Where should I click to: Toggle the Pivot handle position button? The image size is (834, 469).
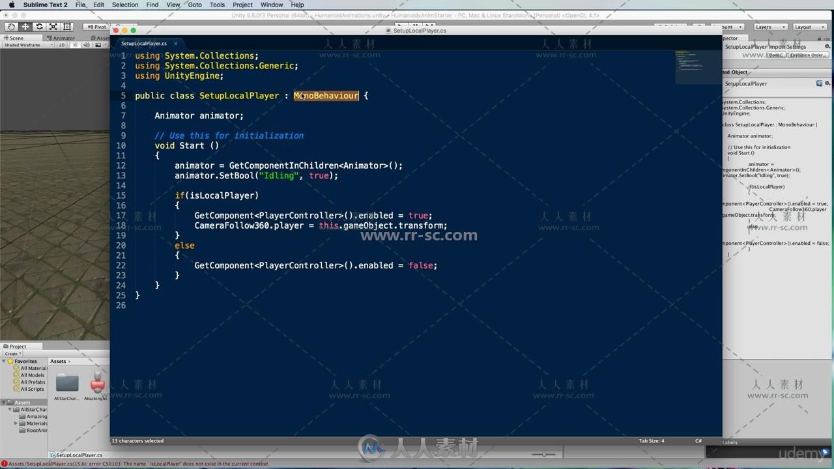pos(96,27)
